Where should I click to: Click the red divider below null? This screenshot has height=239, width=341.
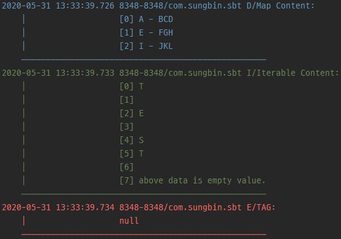(144, 234)
